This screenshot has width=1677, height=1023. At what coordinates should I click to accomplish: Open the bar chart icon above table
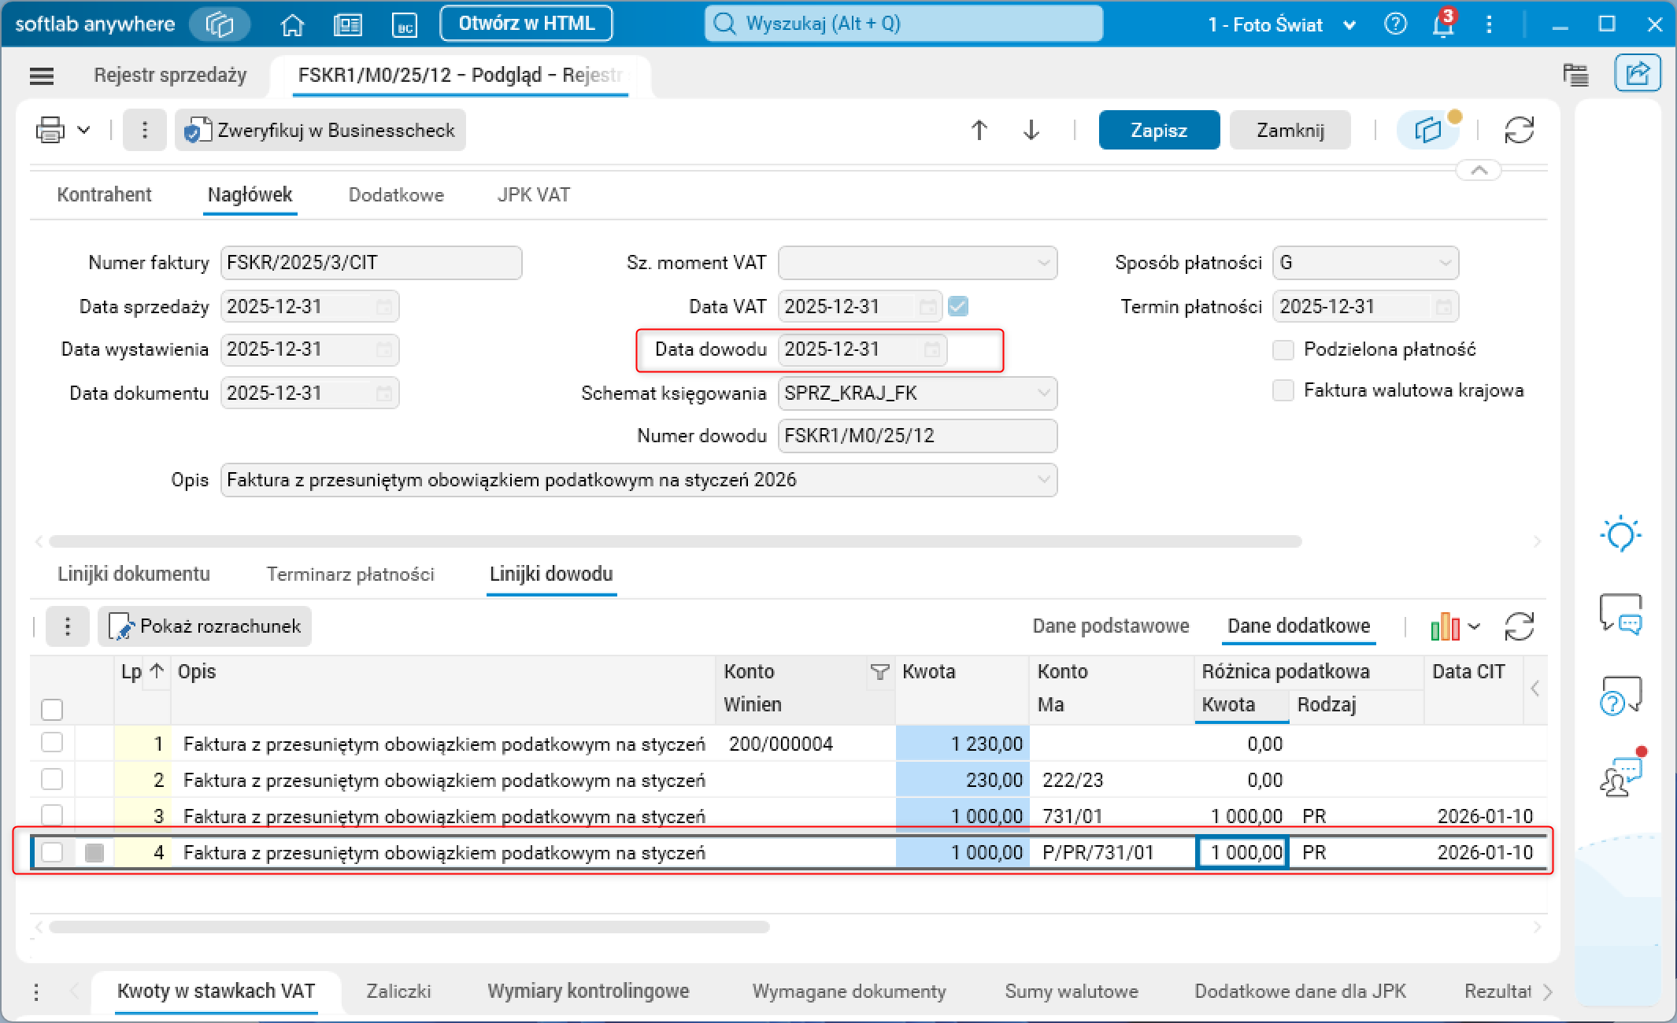click(x=1445, y=627)
